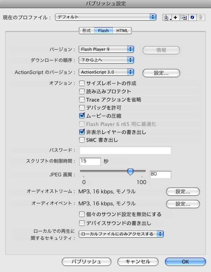
Task: Click the plus icon to create a new profile
Action: coord(175,17)
